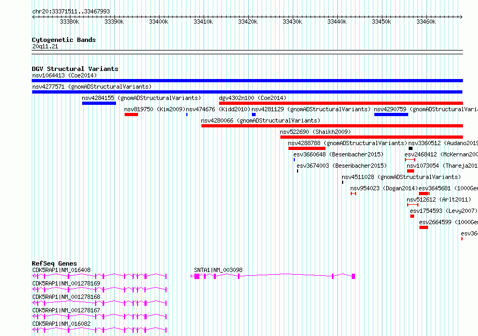Click the esv3660648 (Besenbacher2015) label
Image resolution: width=478 pixels, height=336 pixels.
point(338,154)
